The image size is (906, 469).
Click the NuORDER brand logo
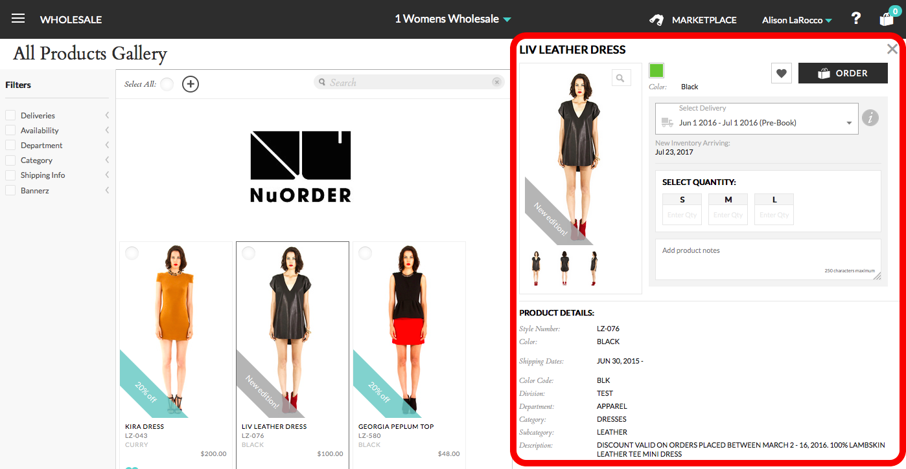[301, 167]
